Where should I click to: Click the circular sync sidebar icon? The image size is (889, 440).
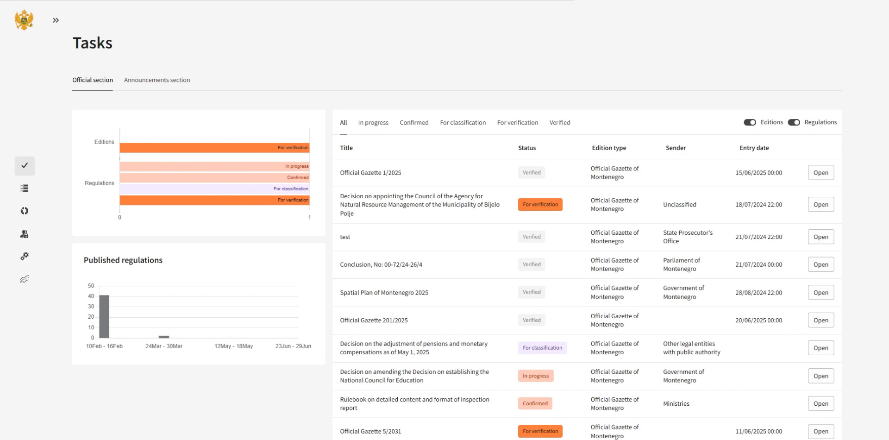click(25, 211)
